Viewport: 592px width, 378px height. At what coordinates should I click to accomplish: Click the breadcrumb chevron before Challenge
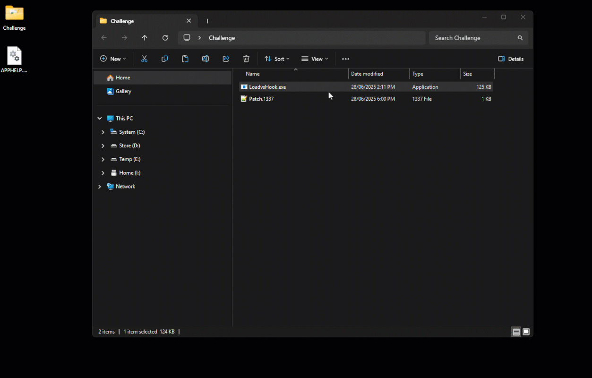(x=200, y=38)
